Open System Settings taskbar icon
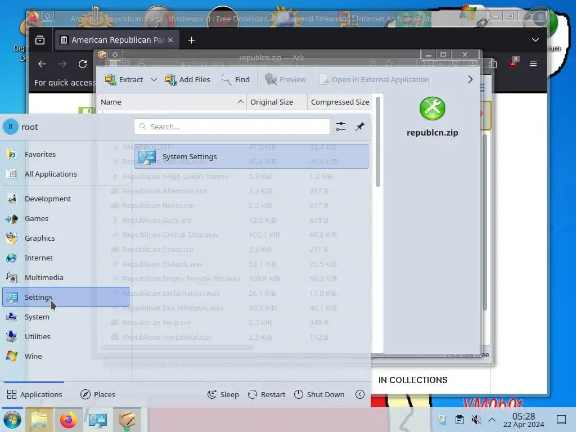576x432 pixels. pyautogui.click(x=98, y=420)
